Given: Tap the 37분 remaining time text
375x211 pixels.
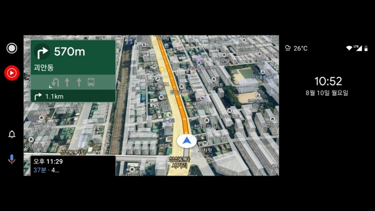Looking at the screenshot, I should click(x=40, y=170).
